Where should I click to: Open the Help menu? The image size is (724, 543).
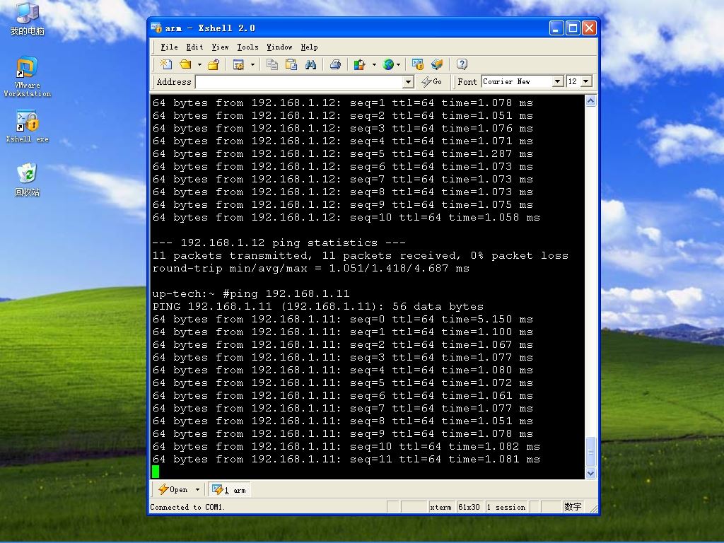(309, 47)
